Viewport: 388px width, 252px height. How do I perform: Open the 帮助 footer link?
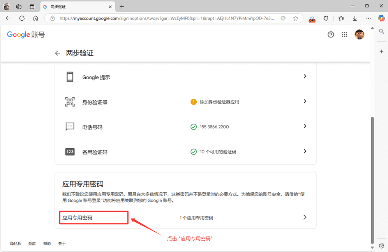47,243
